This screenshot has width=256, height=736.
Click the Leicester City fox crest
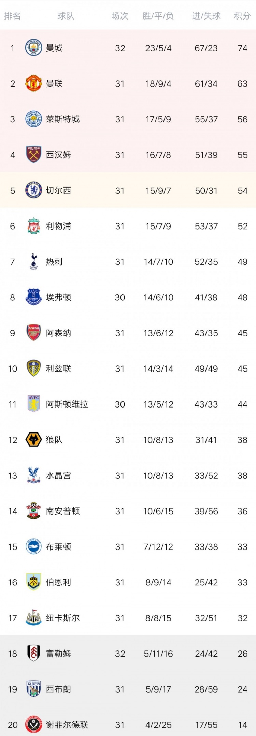click(x=33, y=119)
